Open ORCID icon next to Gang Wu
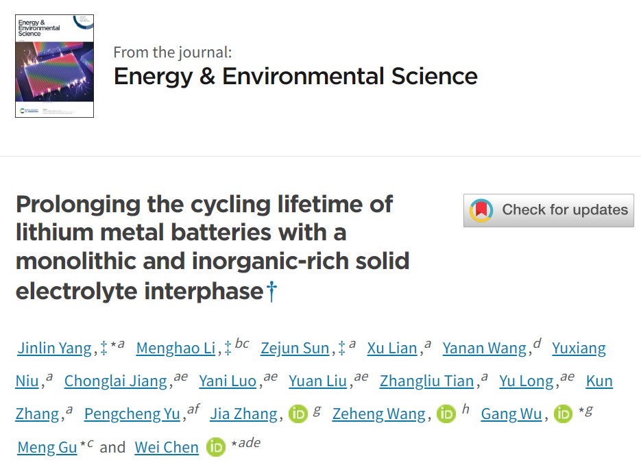This screenshot has height=469, width=641. coord(562,414)
